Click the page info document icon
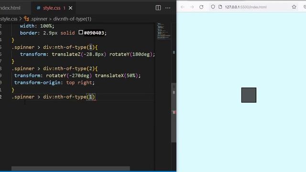 click(x=220, y=7)
